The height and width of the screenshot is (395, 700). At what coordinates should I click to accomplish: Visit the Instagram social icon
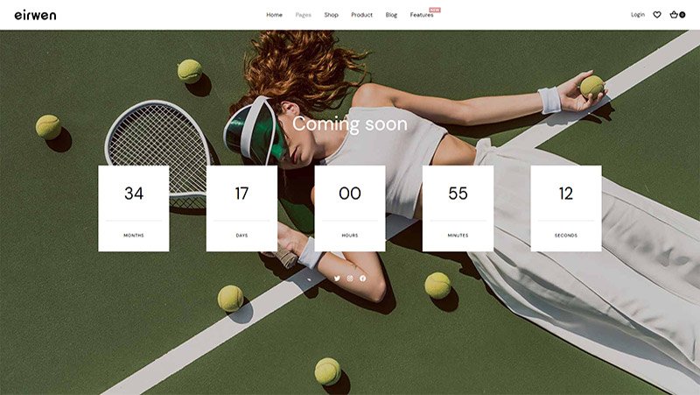[x=350, y=279]
